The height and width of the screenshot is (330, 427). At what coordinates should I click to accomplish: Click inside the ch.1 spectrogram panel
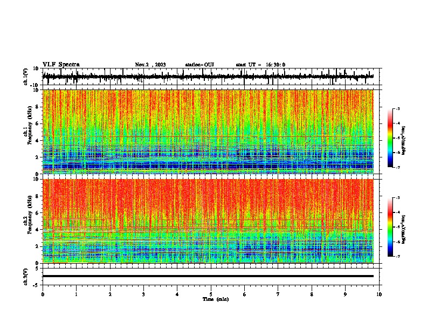(208, 132)
